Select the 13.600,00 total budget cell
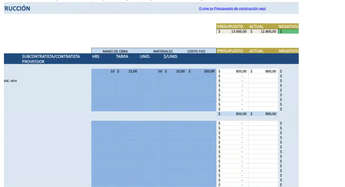Image resolution: width=345 pixels, height=187 pixels. pos(233,32)
